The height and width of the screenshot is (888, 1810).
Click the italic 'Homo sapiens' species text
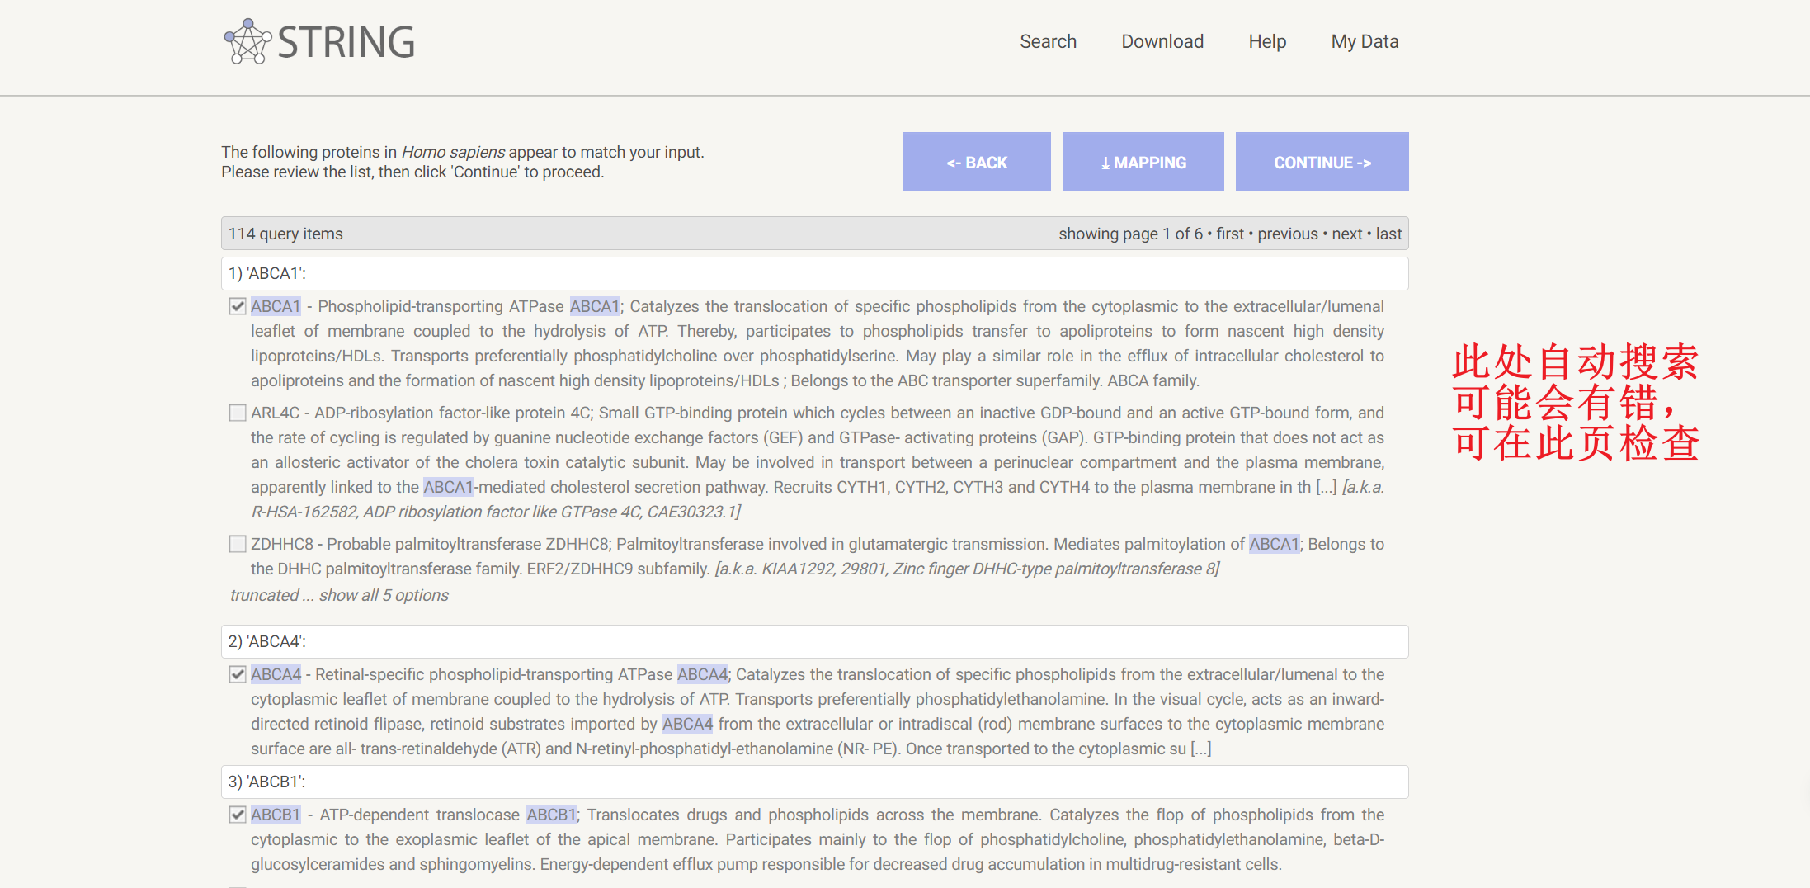tap(453, 152)
